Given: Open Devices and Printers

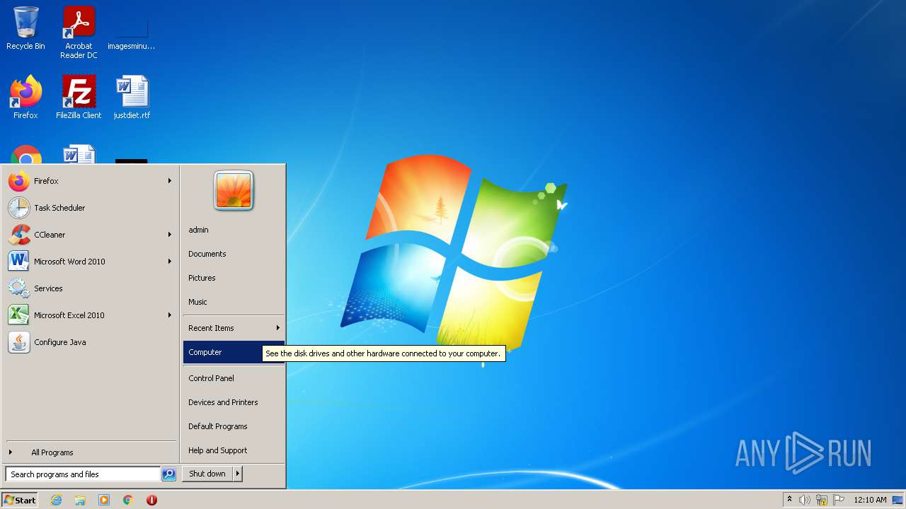Looking at the screenshot, I should [234, 402].
